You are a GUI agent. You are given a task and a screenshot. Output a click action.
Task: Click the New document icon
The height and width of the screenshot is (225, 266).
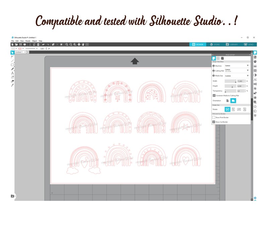click(12, 44)
